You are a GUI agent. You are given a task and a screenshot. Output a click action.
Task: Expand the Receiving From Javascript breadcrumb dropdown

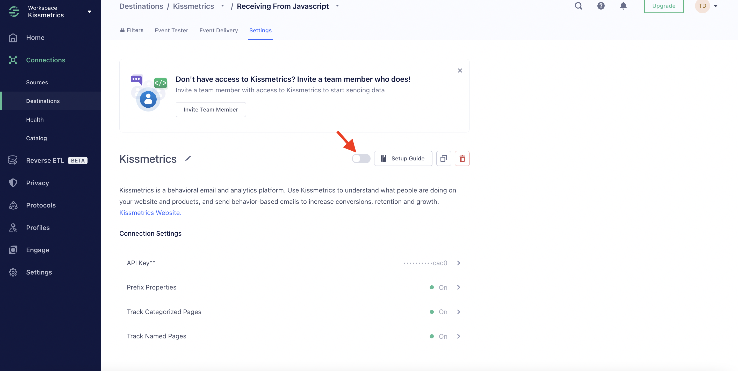(337, 6)
